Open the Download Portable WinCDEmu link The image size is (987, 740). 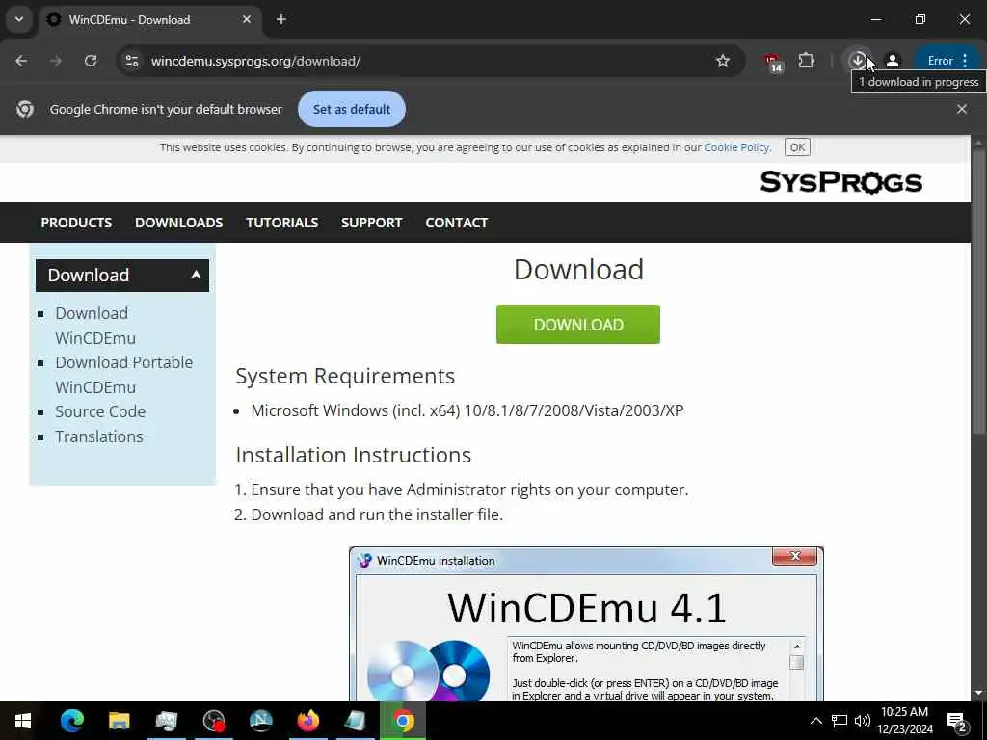click(124, 375)
